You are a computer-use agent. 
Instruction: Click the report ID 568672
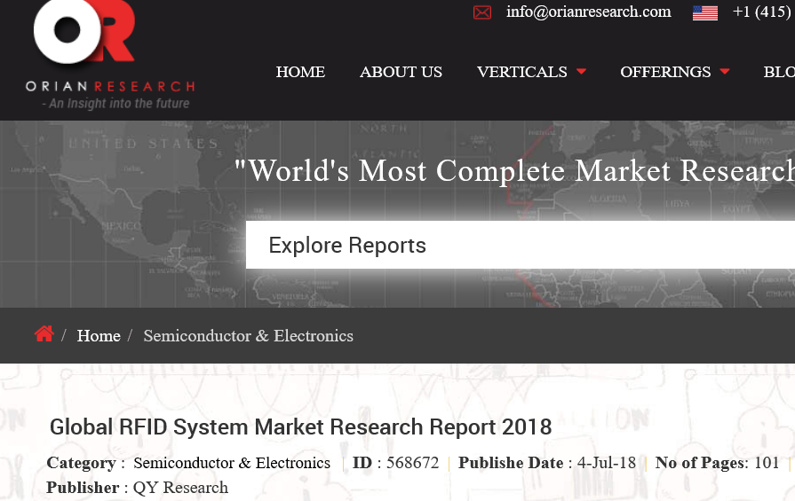pos(412,463)
